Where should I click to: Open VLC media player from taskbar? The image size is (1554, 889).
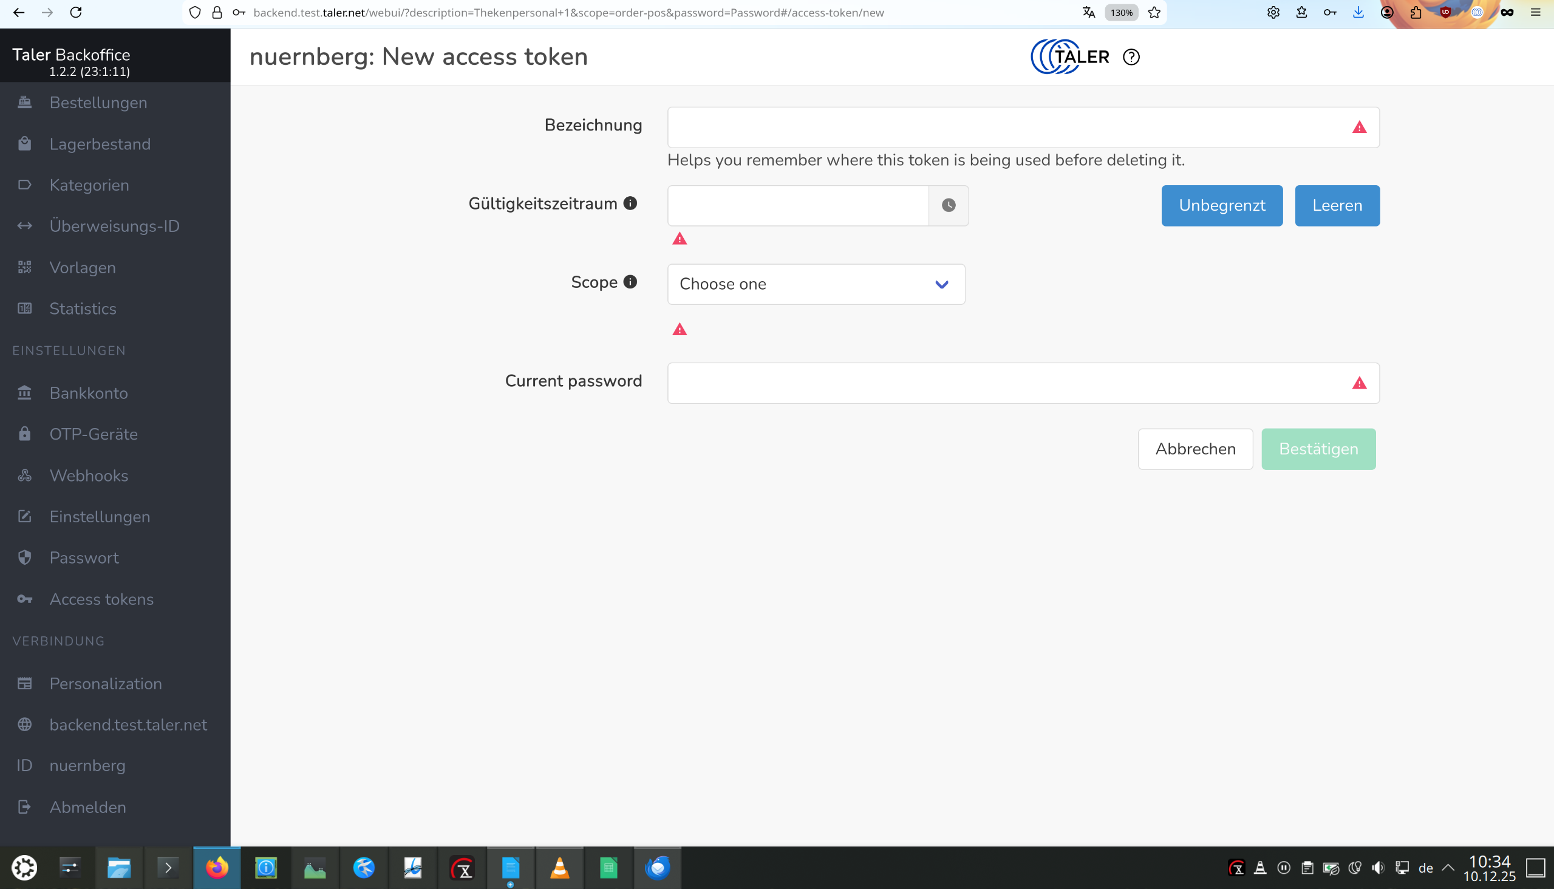pos(559,868)
